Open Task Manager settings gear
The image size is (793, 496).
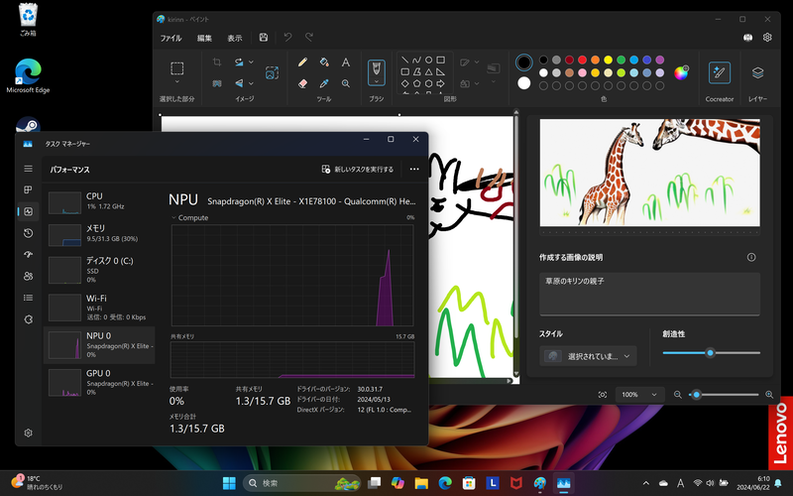[x=29, y=434]
